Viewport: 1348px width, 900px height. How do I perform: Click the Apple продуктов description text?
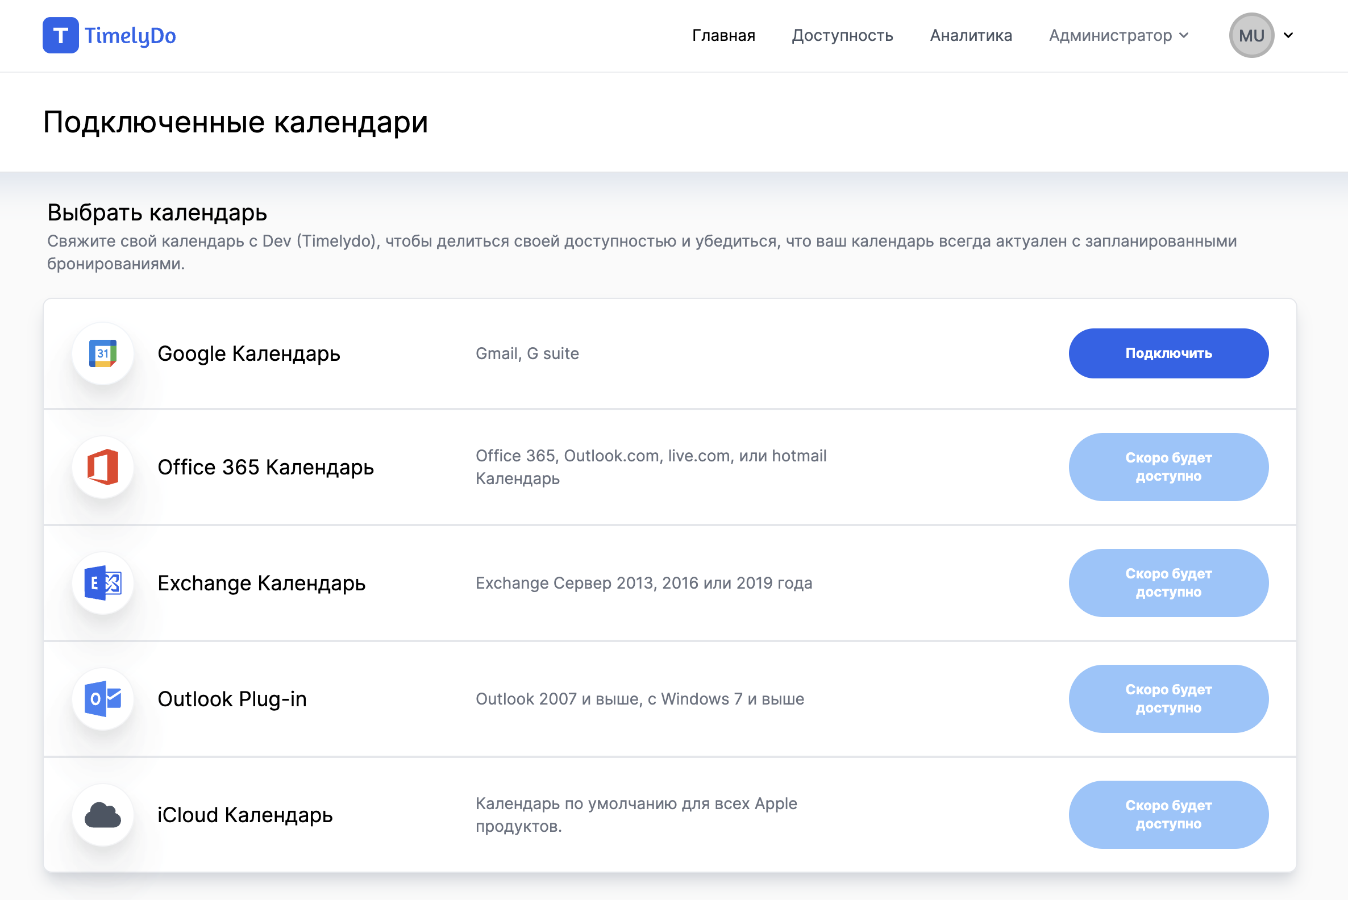point(636,815)
